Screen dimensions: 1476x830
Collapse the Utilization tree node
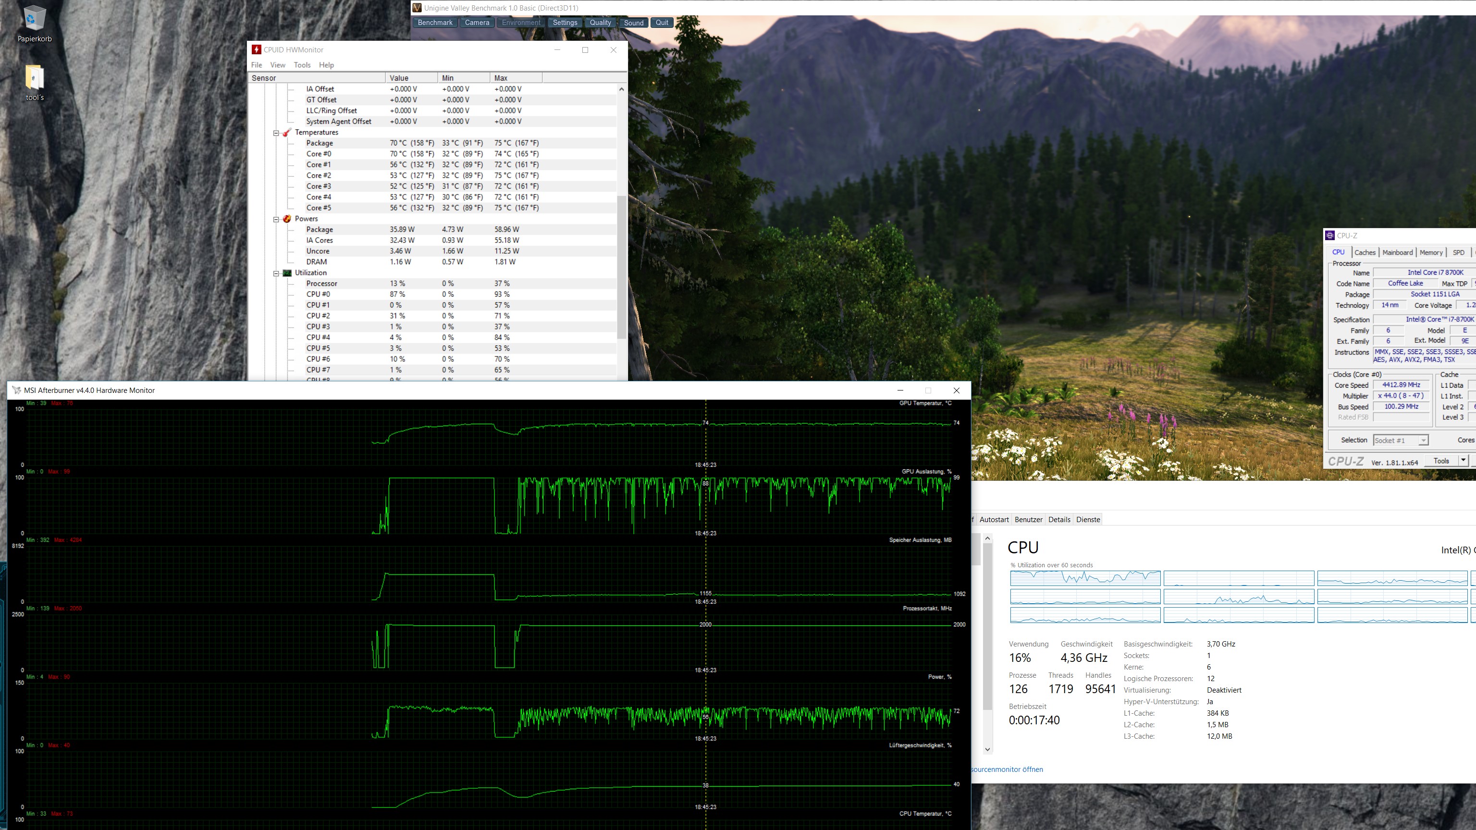click(x=276, y=273)
